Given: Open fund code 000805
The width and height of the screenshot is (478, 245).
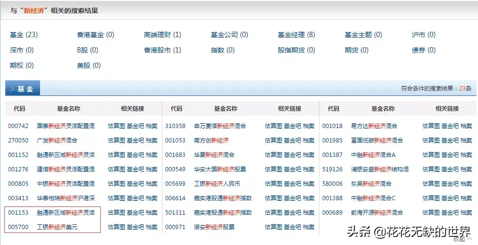Looking at the screenshot, I should coord(18,183).
